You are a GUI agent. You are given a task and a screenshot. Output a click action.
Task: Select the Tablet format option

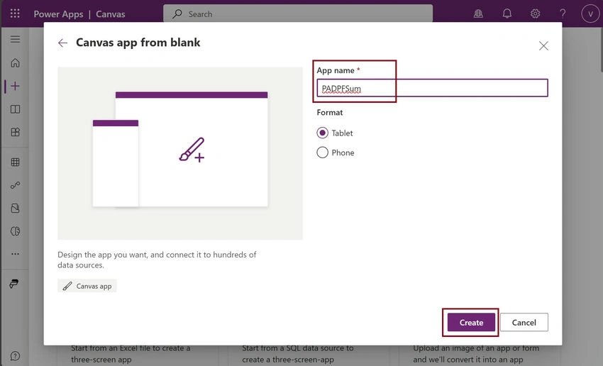(335, 133)
